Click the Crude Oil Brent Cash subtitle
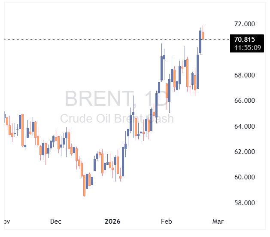 point(116,119)
